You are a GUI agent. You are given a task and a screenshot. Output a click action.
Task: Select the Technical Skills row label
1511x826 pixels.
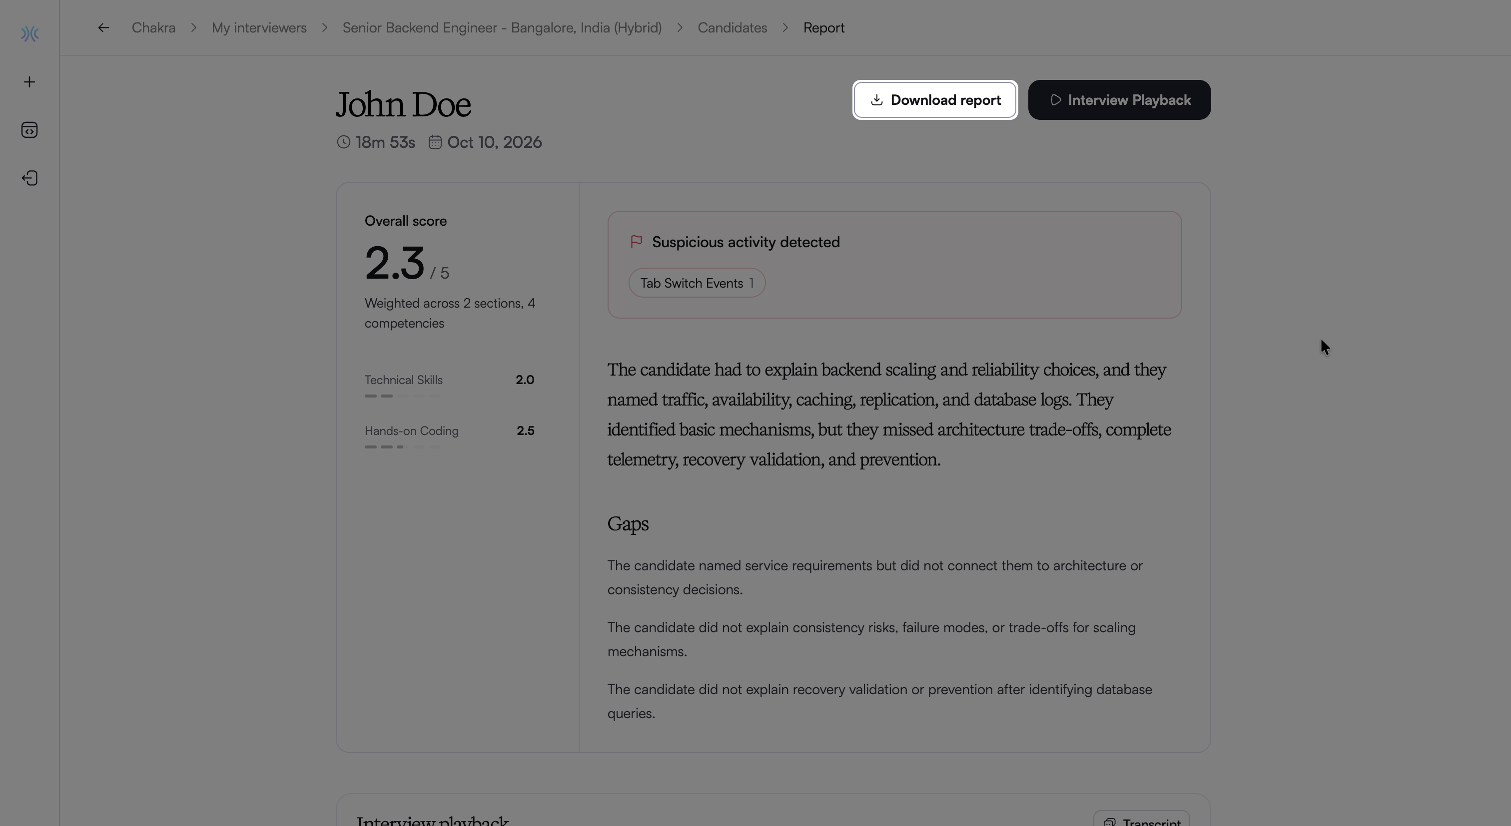click(x=404, y=380)
